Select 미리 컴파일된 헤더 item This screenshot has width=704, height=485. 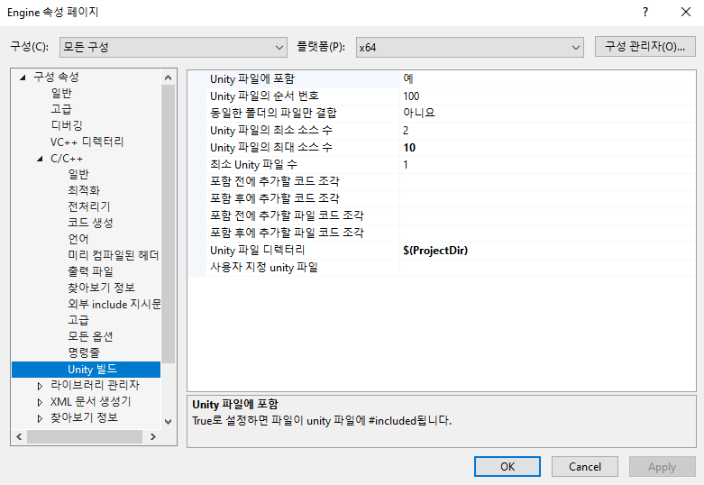click(x=114, y=255)
